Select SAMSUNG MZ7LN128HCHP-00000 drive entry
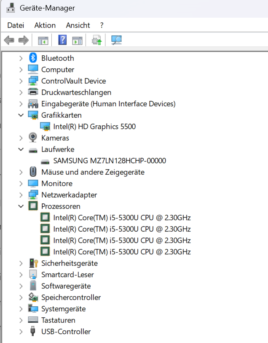Screen dimensions: 268x343 pos(110,161)
